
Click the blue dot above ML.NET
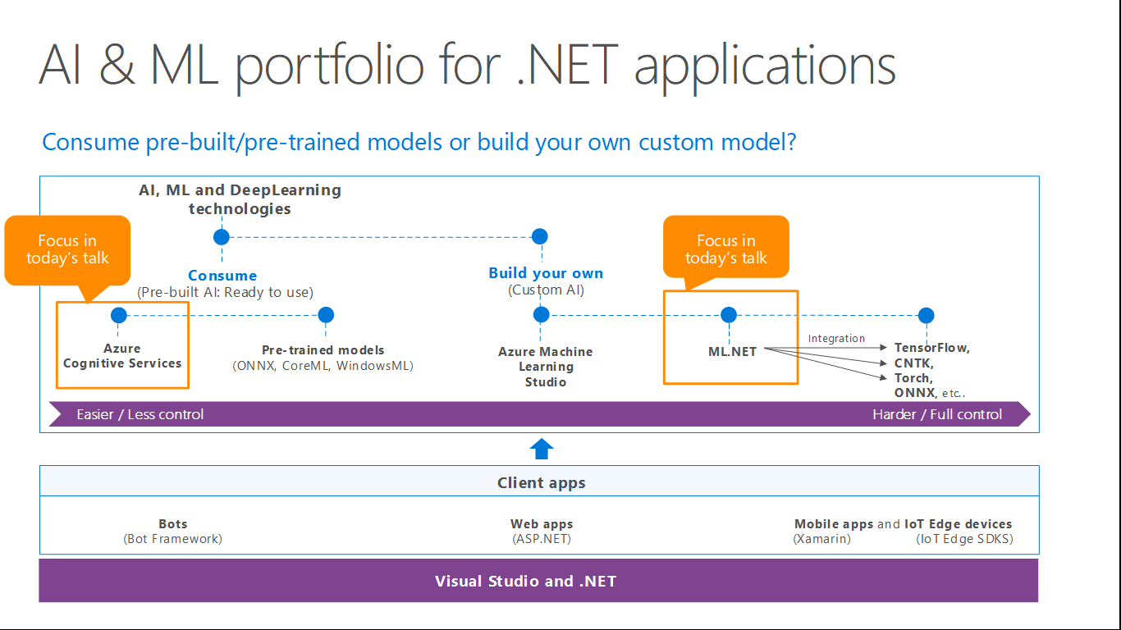click(729, 315)
